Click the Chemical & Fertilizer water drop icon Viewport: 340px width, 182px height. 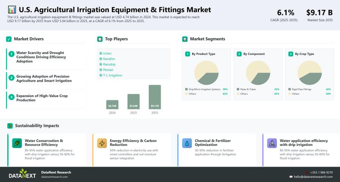pyautogui.click(x=187, y=143)
